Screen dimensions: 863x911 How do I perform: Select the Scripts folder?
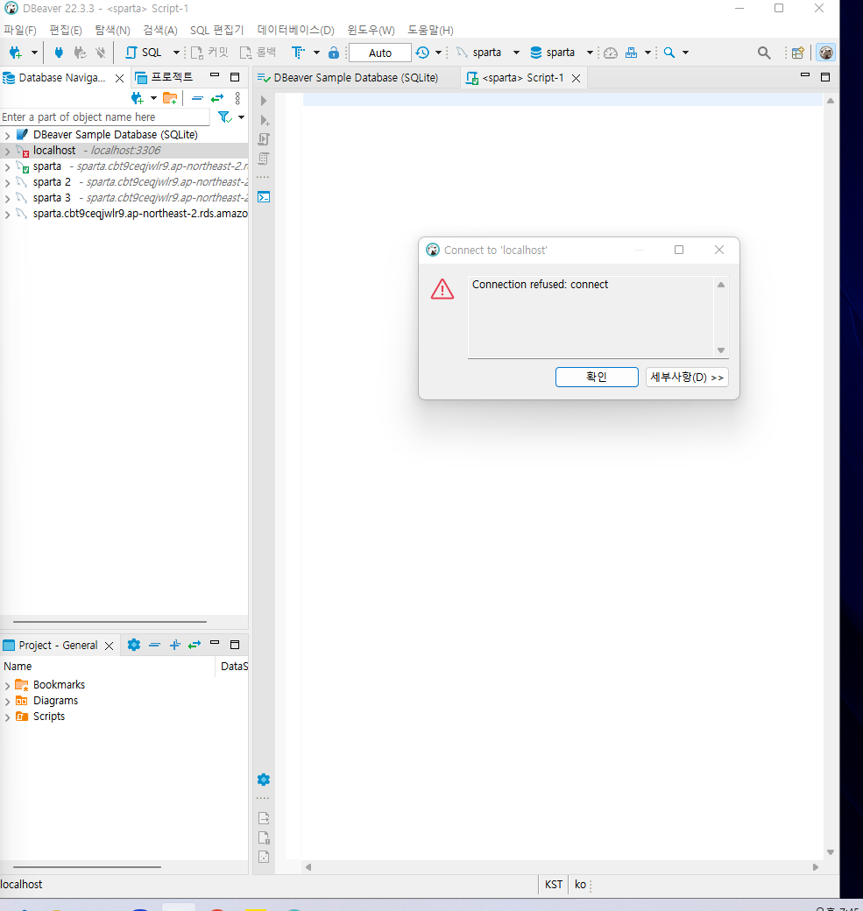(x=49, y=717)
